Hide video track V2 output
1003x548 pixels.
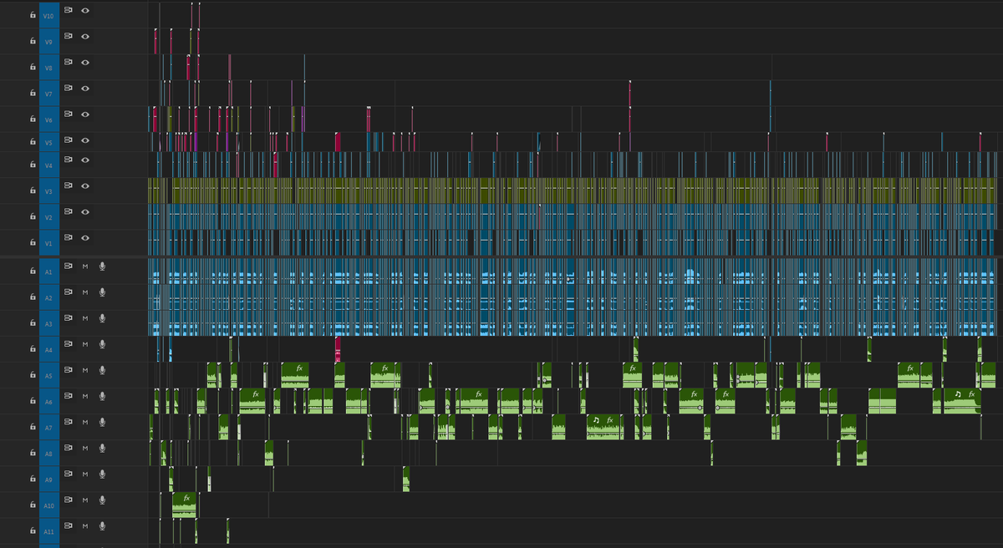pos(85,211)
